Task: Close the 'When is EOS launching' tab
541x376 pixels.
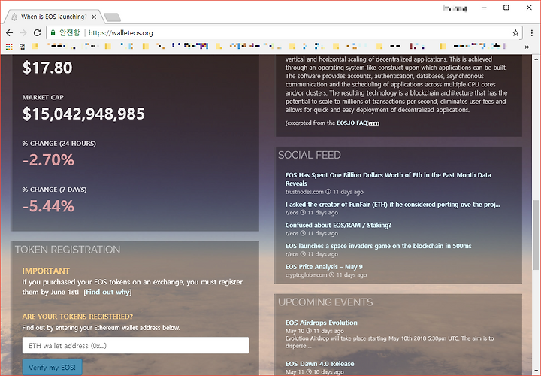Action: click(x=94, y=17)
